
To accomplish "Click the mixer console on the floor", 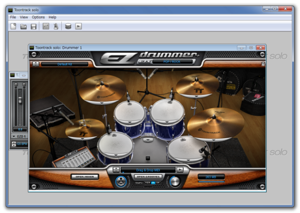I will (x=74, y=157).
